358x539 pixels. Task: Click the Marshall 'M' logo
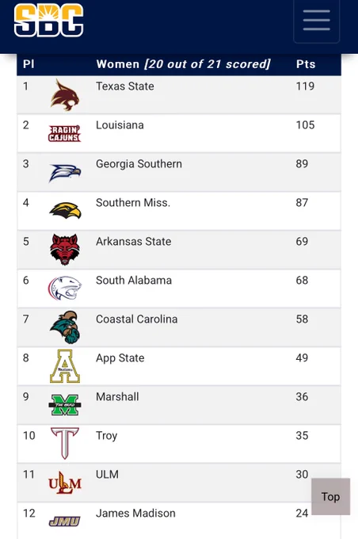click(x=65, y=405)
